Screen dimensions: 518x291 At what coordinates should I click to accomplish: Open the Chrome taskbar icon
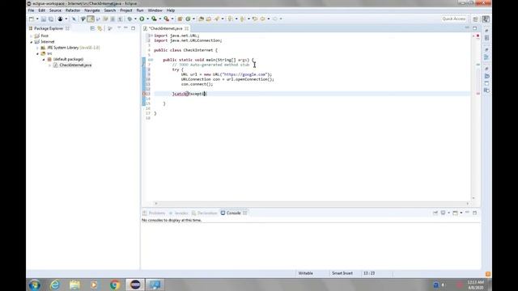click(x=115, y=285)
